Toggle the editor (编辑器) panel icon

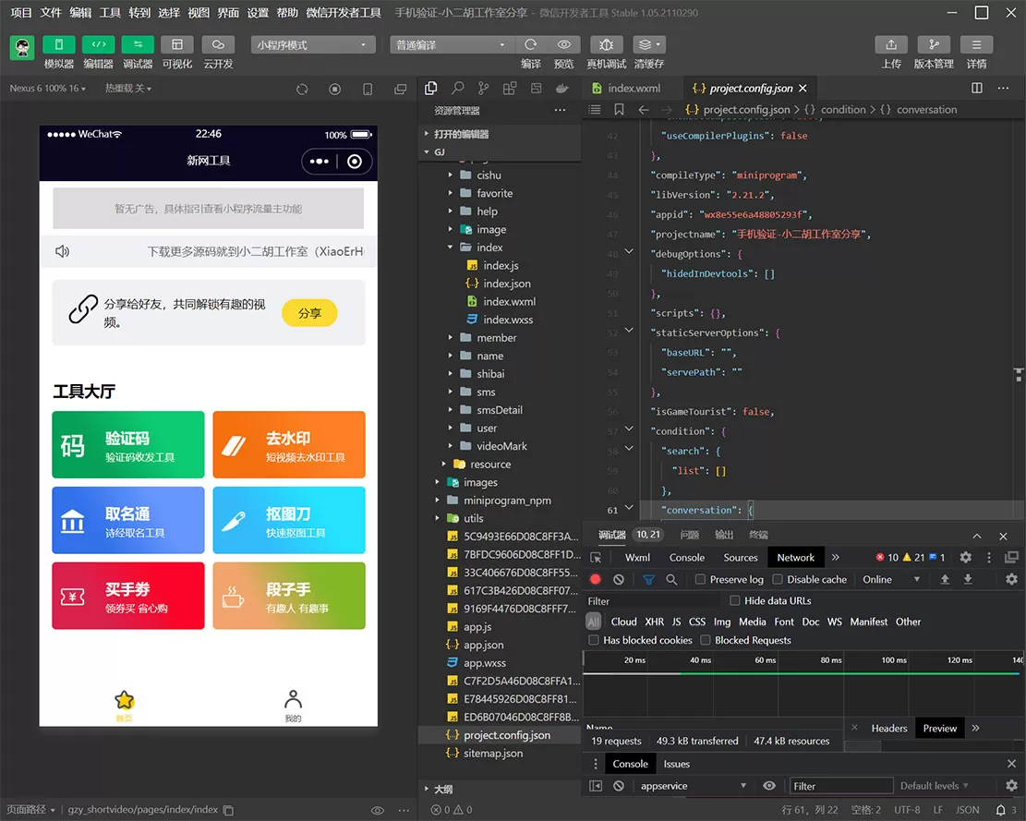(x=99, y=44)
